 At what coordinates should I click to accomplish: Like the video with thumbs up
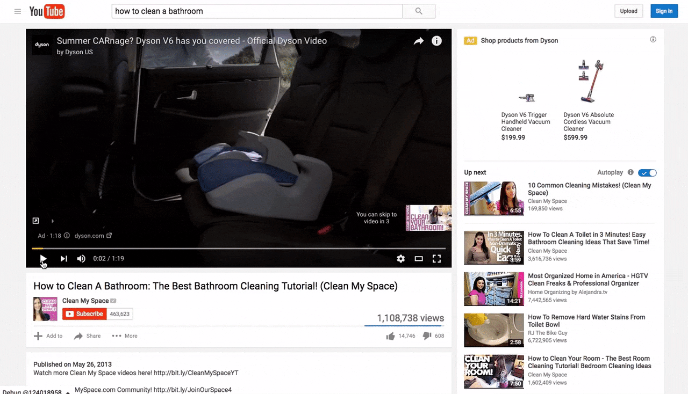tap(390, 336)
